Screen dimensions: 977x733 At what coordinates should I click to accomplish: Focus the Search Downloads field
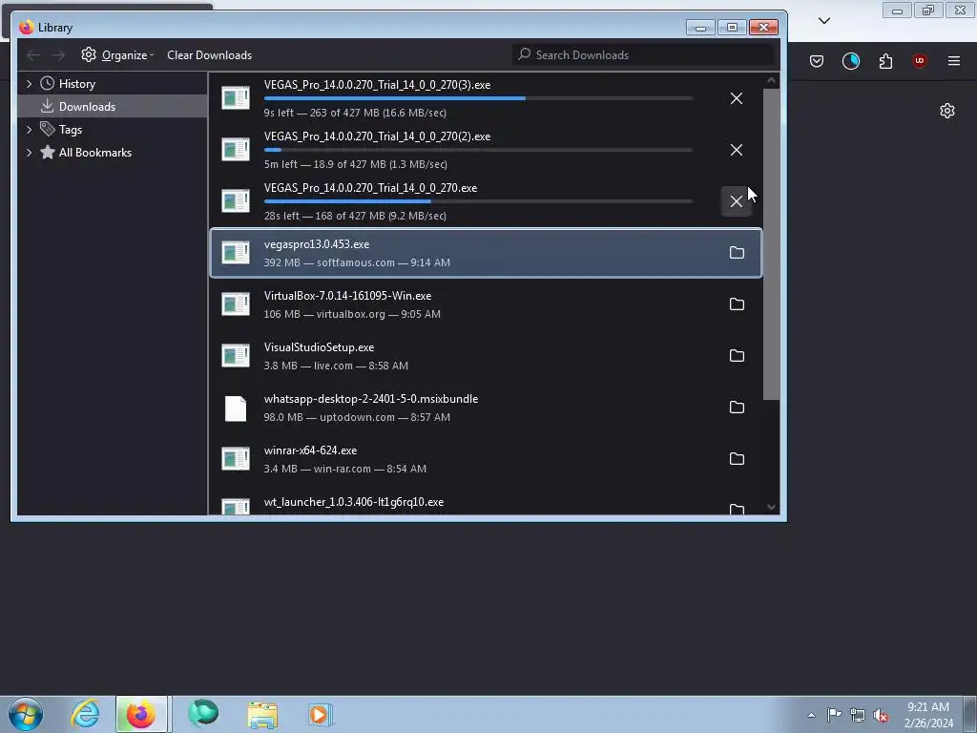(644, 54)
